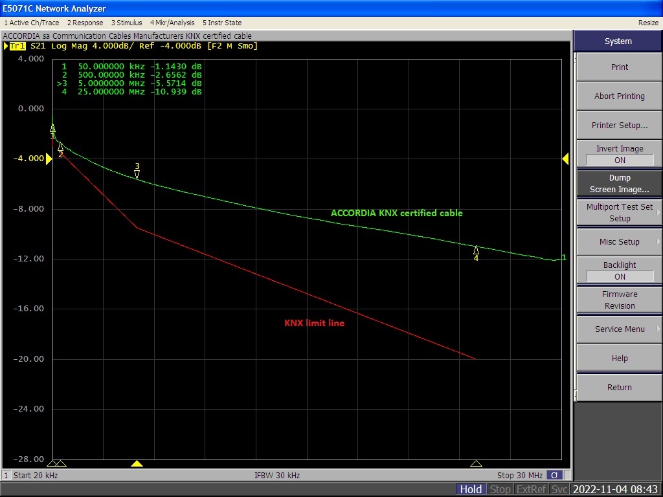Click the Stop 30 MHz stimulus field
This screenshot has height=497, width=663.
520,475
